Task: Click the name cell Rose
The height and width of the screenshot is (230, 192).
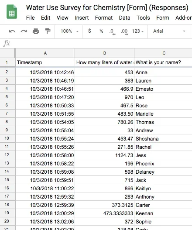Action: tap(163, 105)
